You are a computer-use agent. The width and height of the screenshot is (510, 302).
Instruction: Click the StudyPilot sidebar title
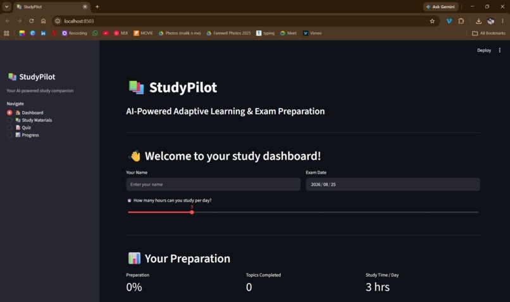tap(37, 77)
